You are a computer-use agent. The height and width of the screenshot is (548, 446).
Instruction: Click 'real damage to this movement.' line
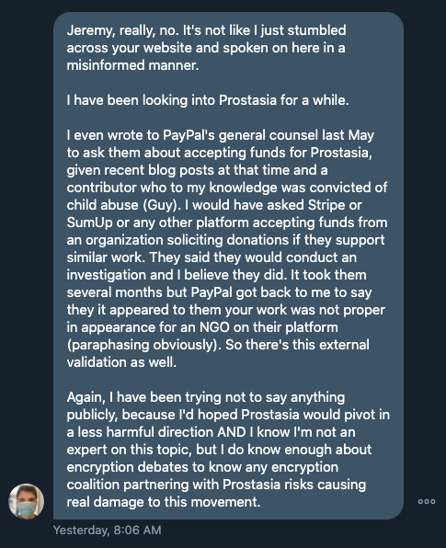pos(164,502)
